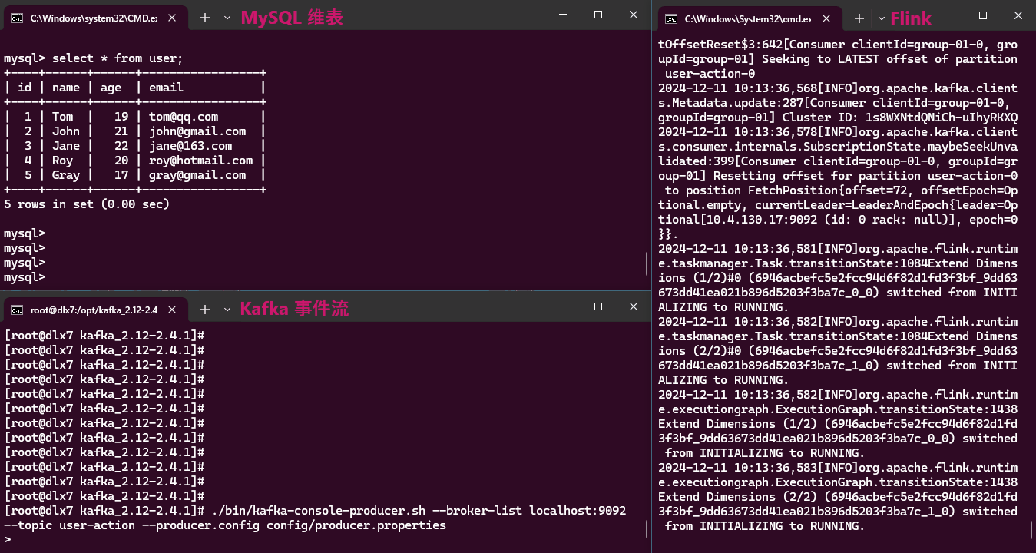1036x553 pixels.
Task: Click the email 'jane@163.com'
Action: tap(190, 146)
